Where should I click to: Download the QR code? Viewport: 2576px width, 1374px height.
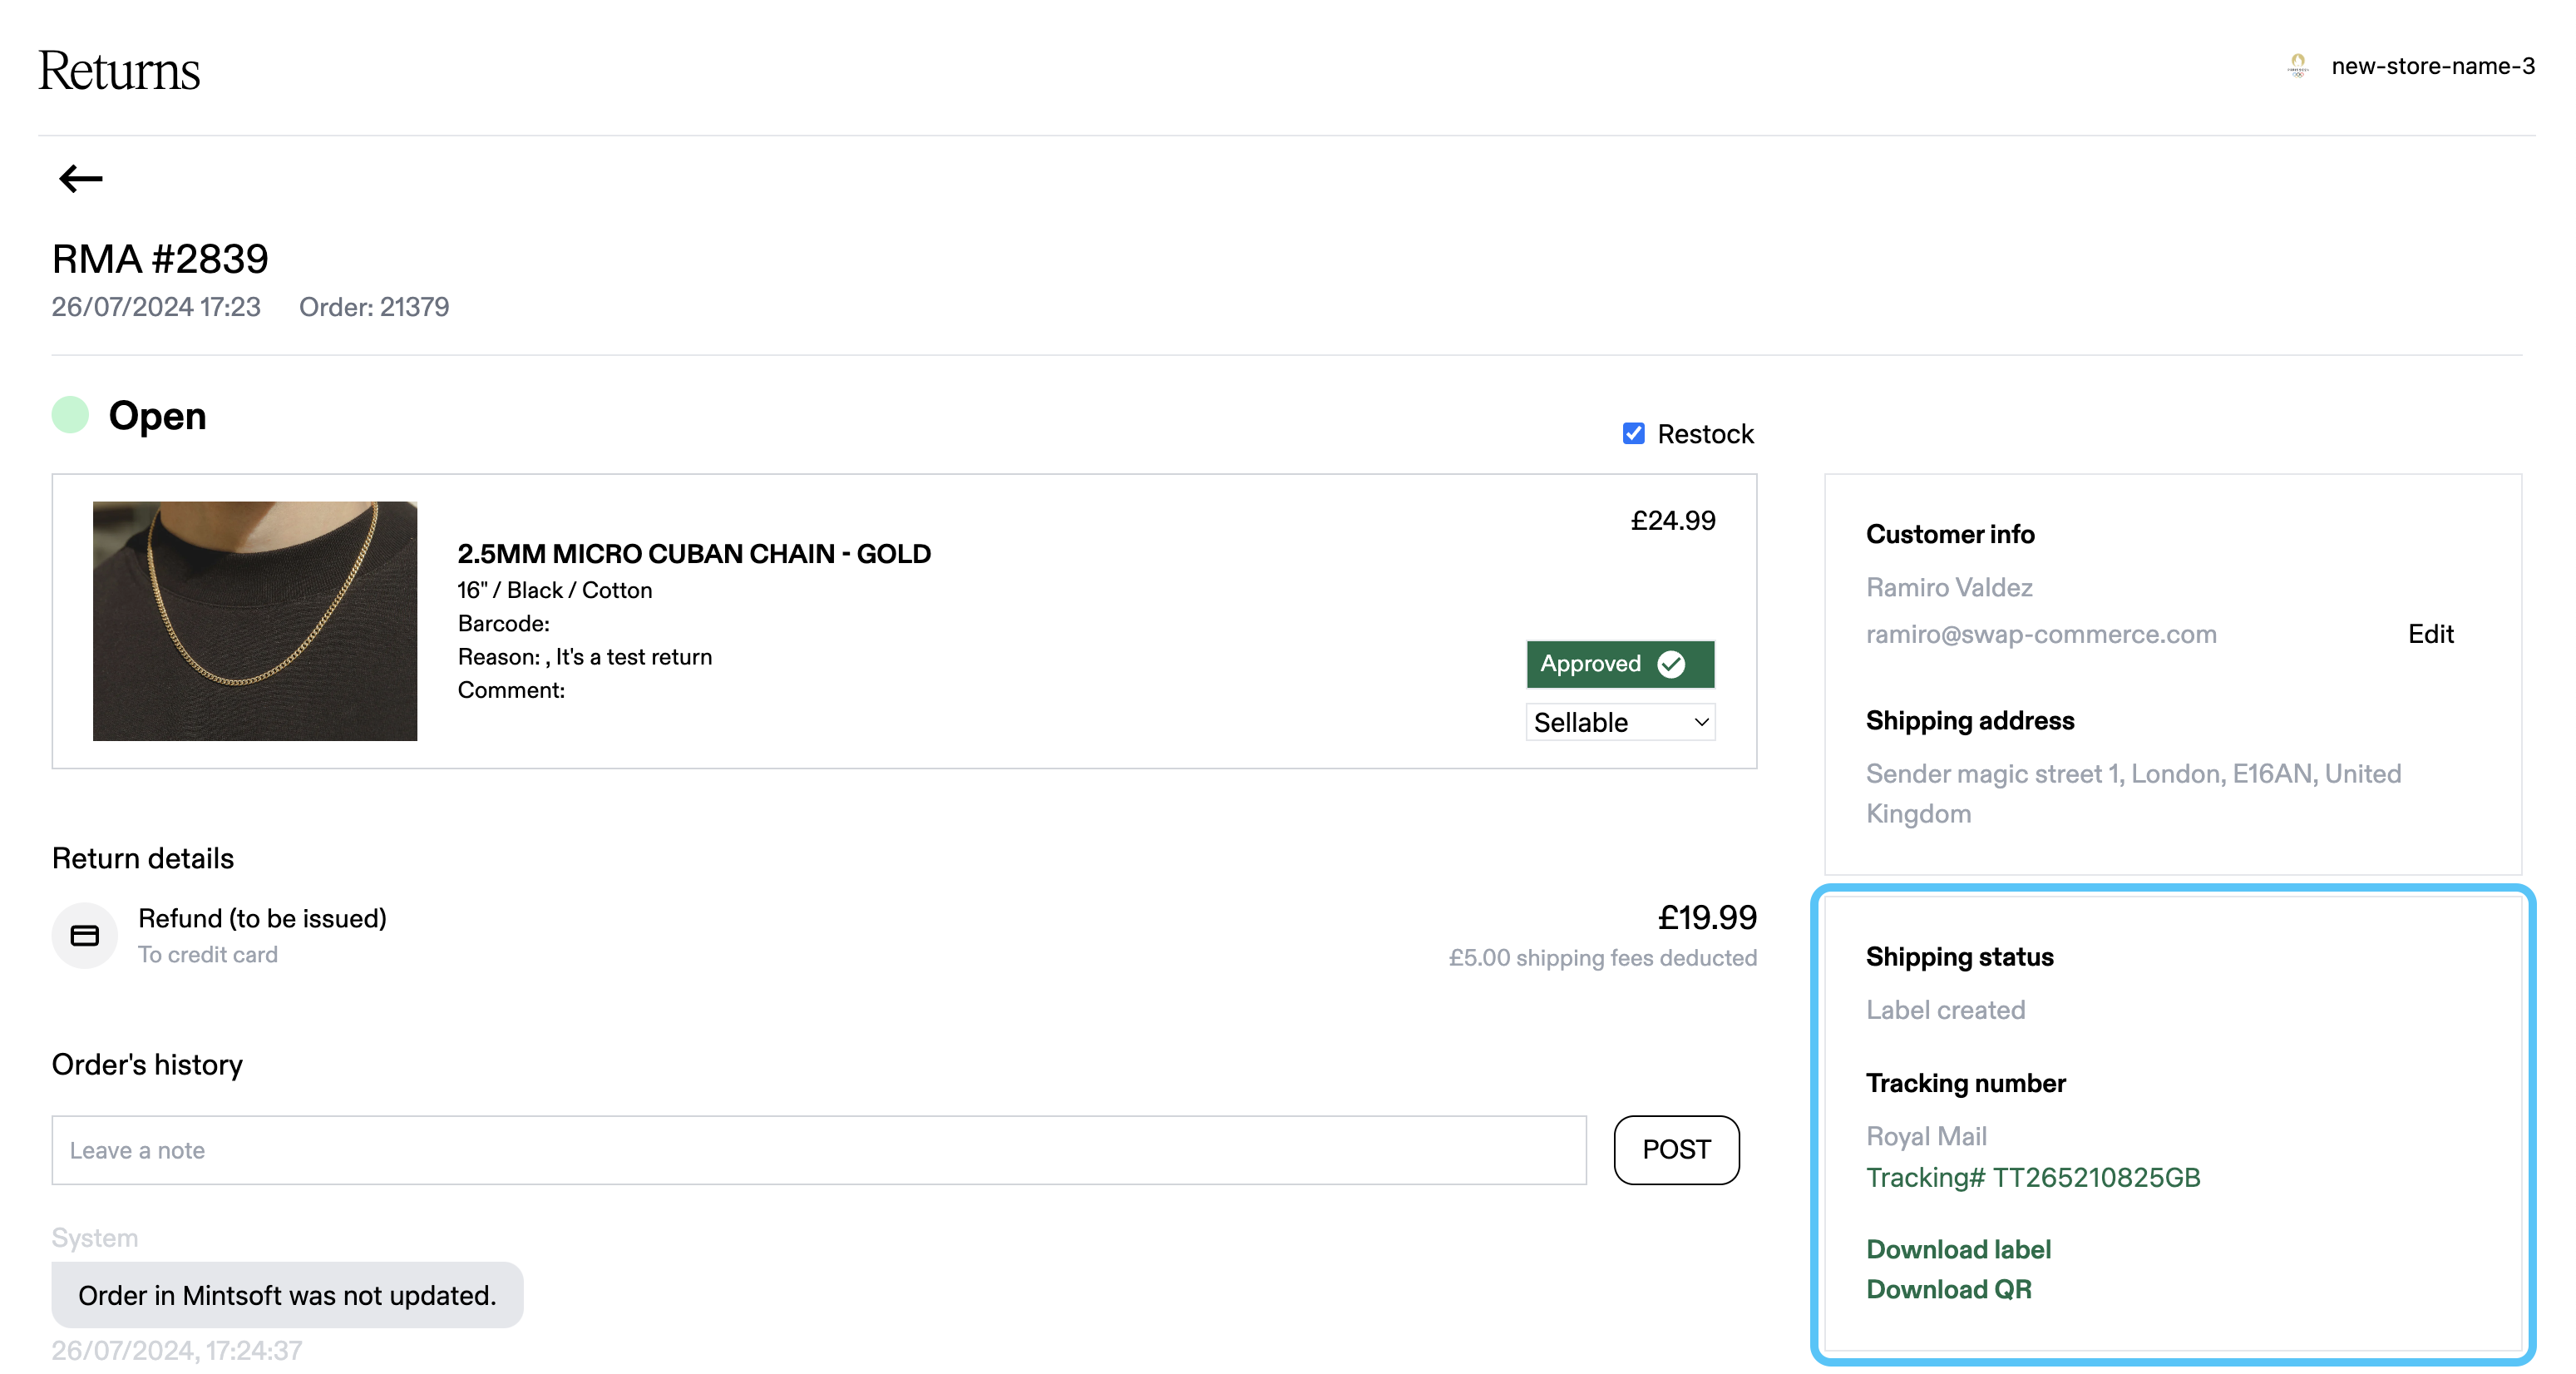[1948, 1289]
